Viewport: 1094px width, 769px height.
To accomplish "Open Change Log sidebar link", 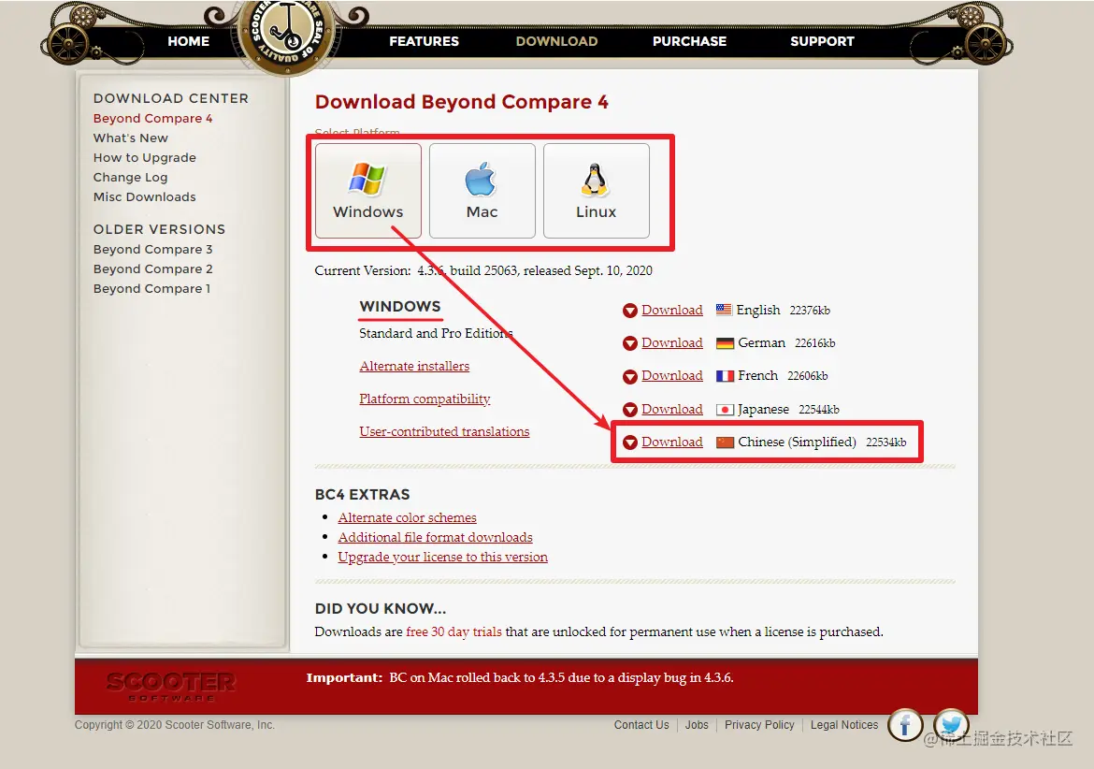I will [x=131, y=177].
